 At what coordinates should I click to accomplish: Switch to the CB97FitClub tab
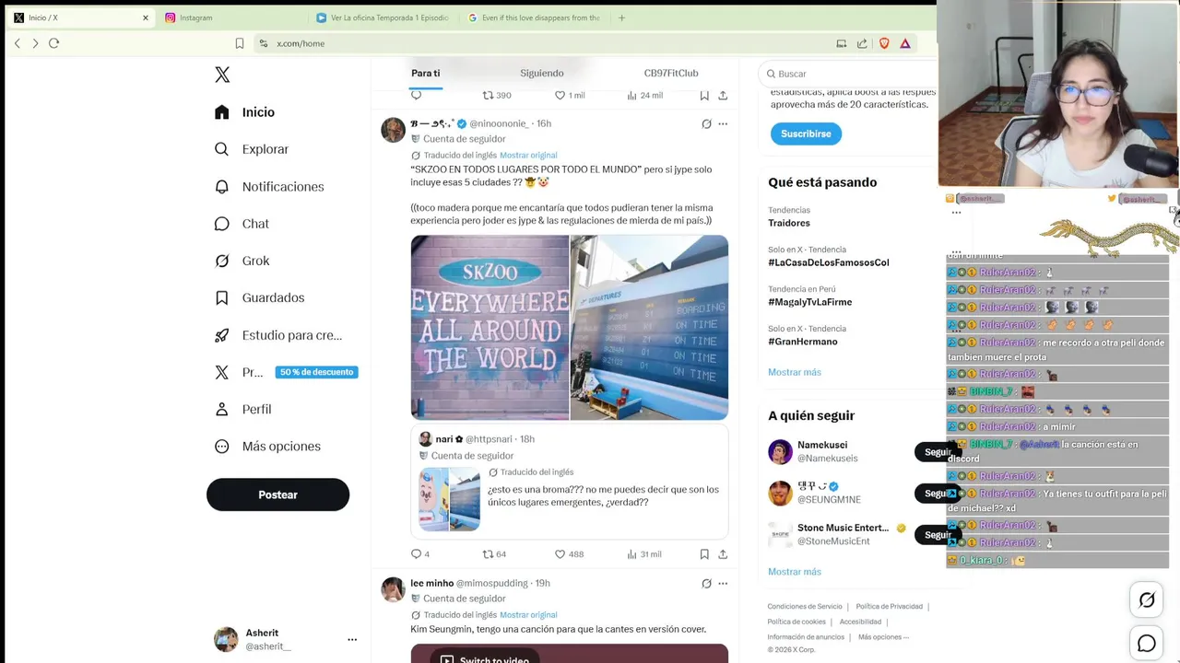[x=671, y=74]
